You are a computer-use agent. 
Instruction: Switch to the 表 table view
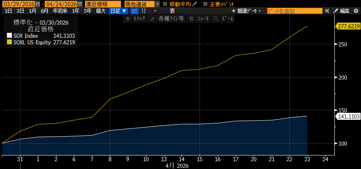pyautogui.click(x=172, y=11)
